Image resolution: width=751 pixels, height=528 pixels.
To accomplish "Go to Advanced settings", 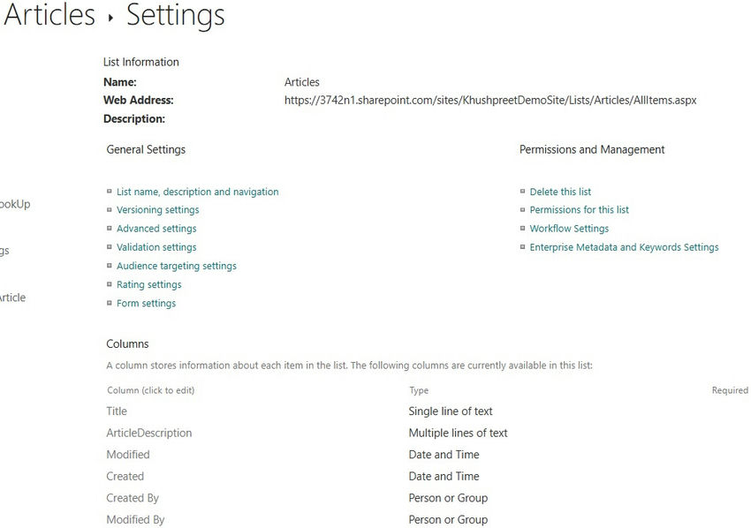I will (x=156, y=229).
